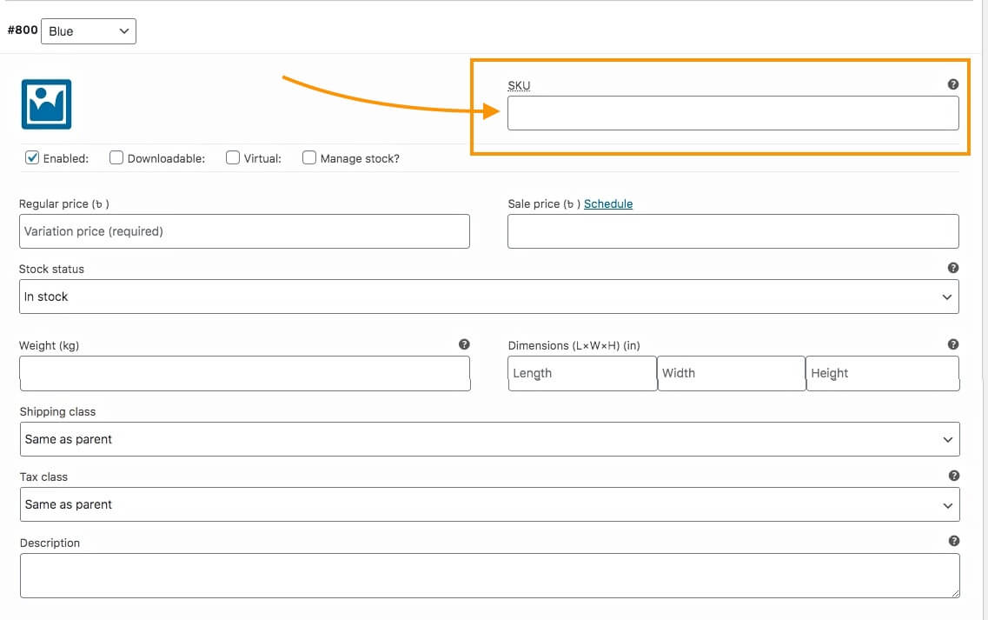Click the Tax class help icon
Image resolution: width=988 pixels, height=620 pixels.
[x=954, y=476]
